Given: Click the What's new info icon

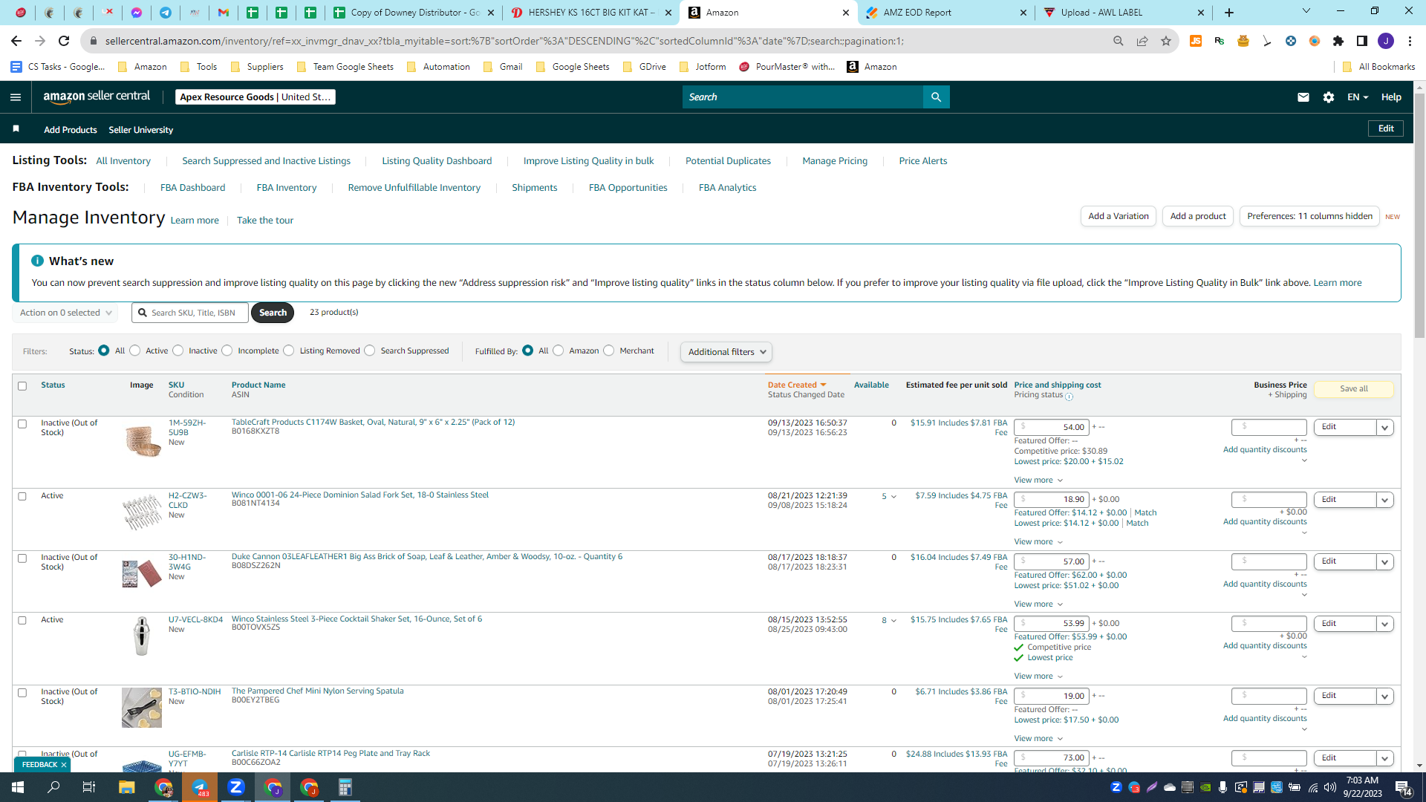Looking at the screenshot, I should (x=37, y=261).
